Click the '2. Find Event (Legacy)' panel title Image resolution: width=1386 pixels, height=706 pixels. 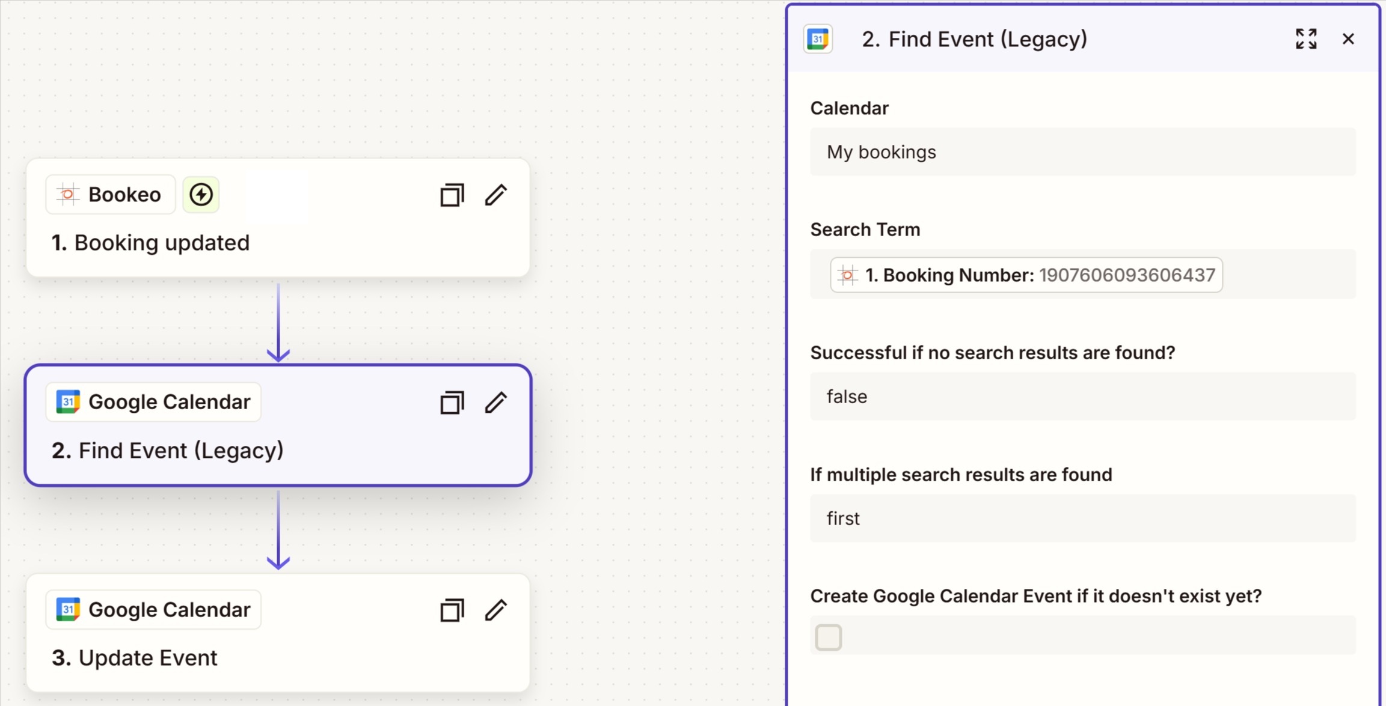coord(975,40)
